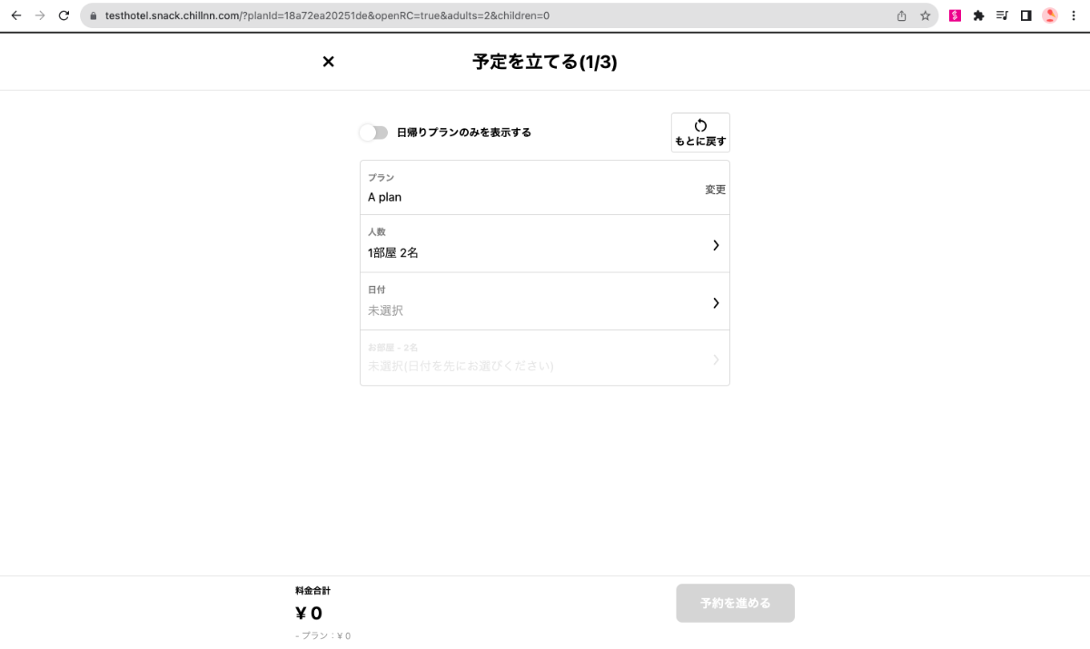Toggle 日帰りプランのみを表示する switch
Screen dimensions: 1090x649
click(373, 133)
